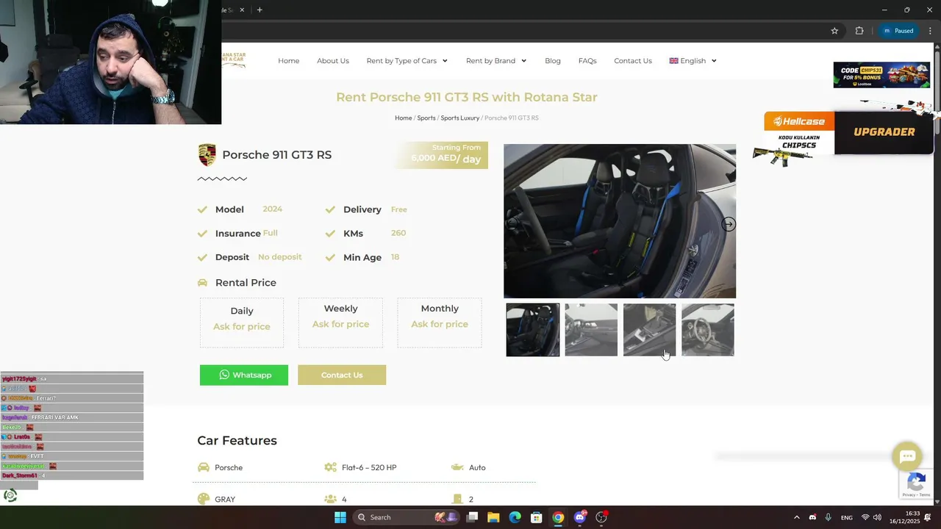
Task: Select the Weekly ask for price box
Action: click(340, 323)
